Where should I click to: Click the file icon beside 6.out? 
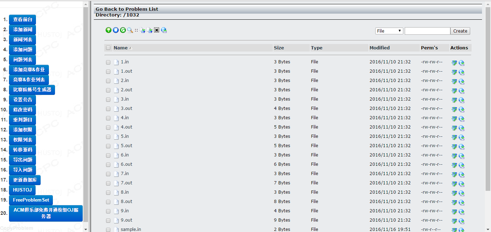pos(116,164)
